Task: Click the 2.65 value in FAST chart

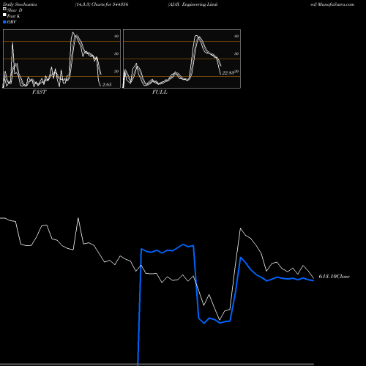Action: pyautogui.click(x=107, y=84)
